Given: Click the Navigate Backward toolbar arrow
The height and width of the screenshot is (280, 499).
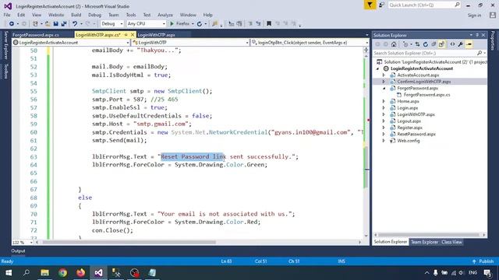Looking at the screenshot, I should (12, 24).
